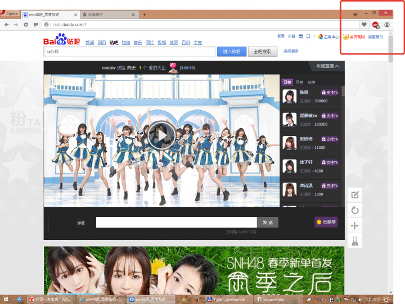
Task: Open 应用中心 app center link
Action: (x=328, y=37)
